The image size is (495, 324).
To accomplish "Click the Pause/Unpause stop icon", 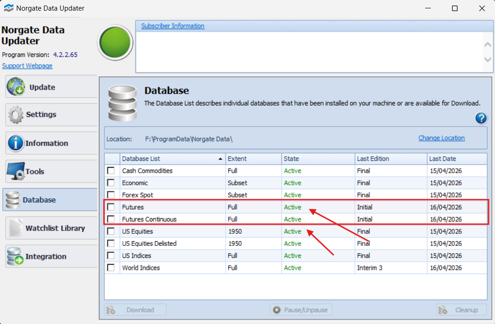I will (x=276, y=310).
